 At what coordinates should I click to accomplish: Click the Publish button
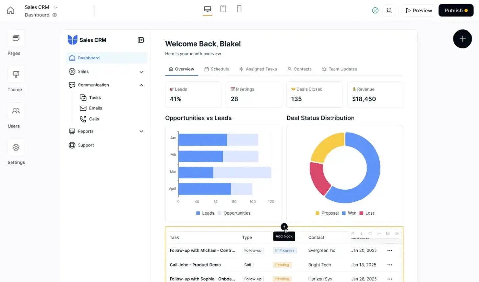pyautogui.click(x=456, y=11)
